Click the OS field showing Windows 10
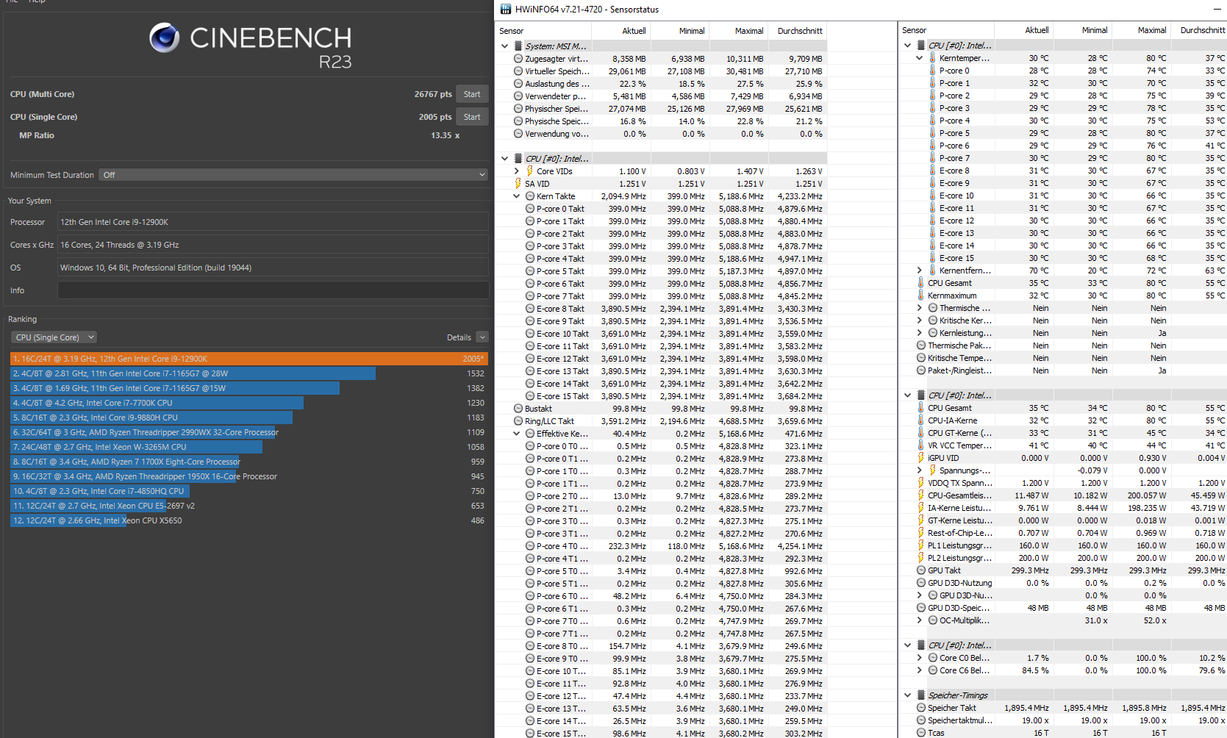The height and width of the screenshot is (738, 1227). pyautogui.click(x=273, y=268)
